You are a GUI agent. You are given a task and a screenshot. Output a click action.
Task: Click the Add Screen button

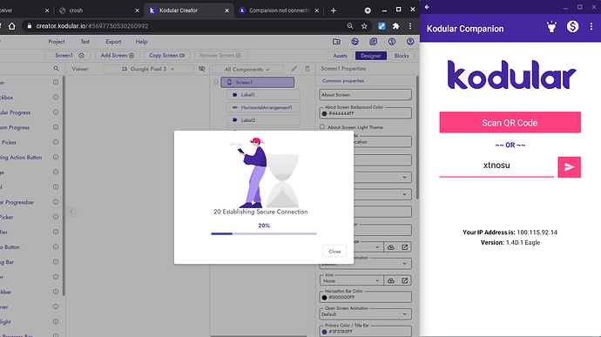tap(118, 56)
